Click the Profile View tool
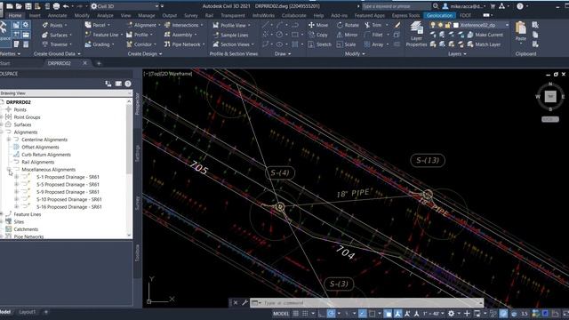Image resolution: width=569 pixels, height=320 pixels. [232, 25]
